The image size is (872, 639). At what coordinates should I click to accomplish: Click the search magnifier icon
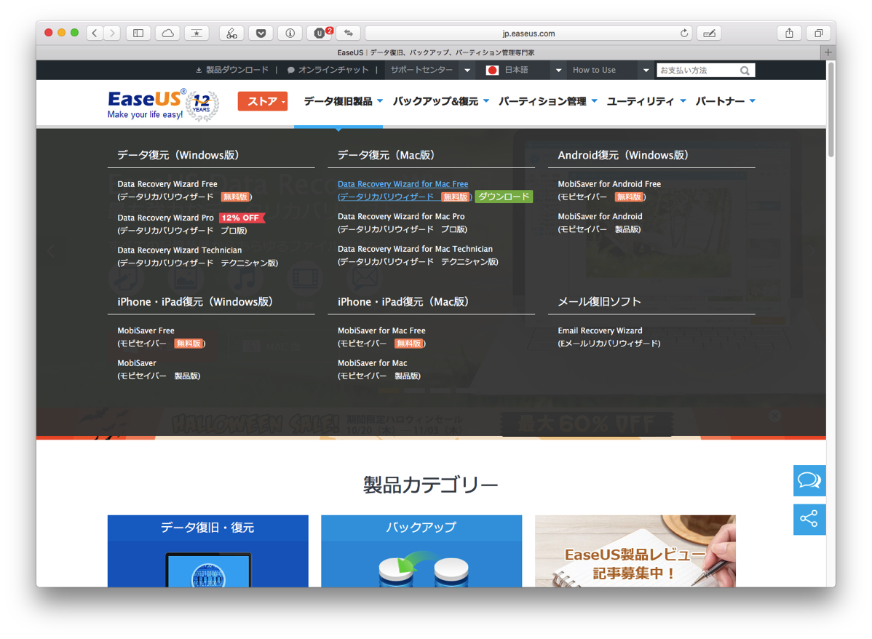[x=745, y=71]
